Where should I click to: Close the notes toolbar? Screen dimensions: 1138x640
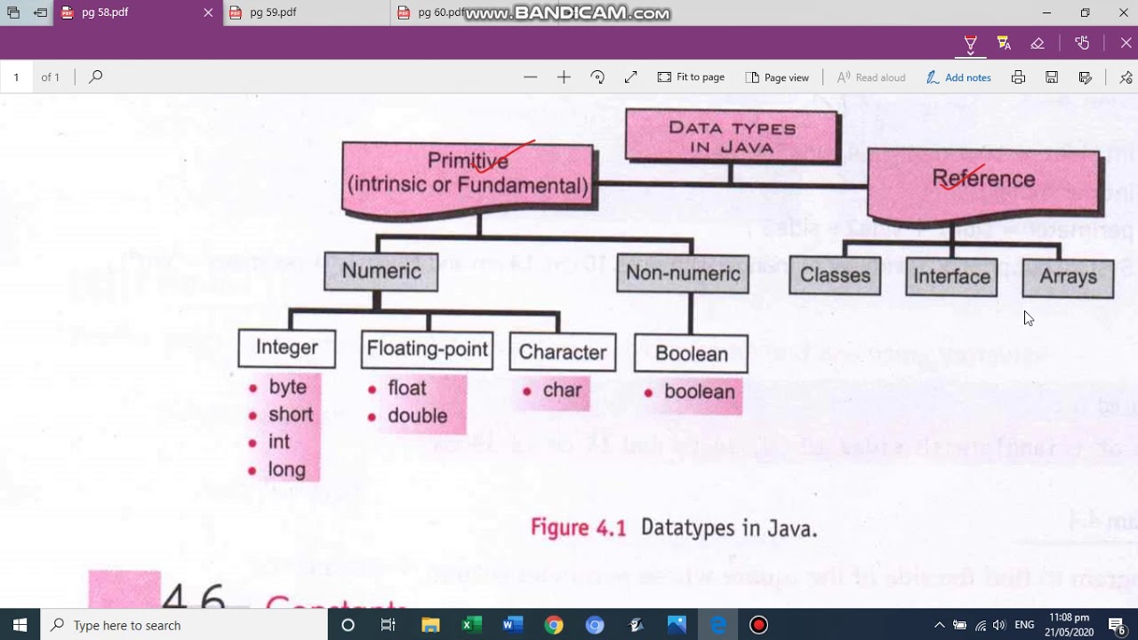(x=1126, y=43)
